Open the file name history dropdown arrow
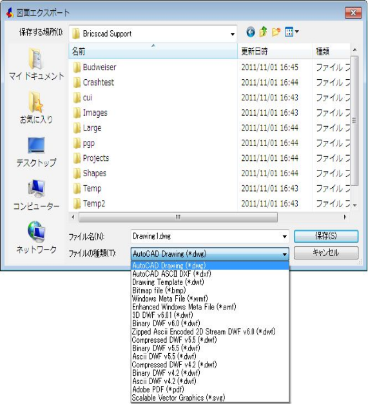 pos(284,237)
